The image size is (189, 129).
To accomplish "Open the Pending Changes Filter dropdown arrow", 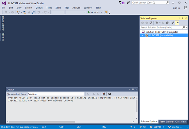I will 160,23.
